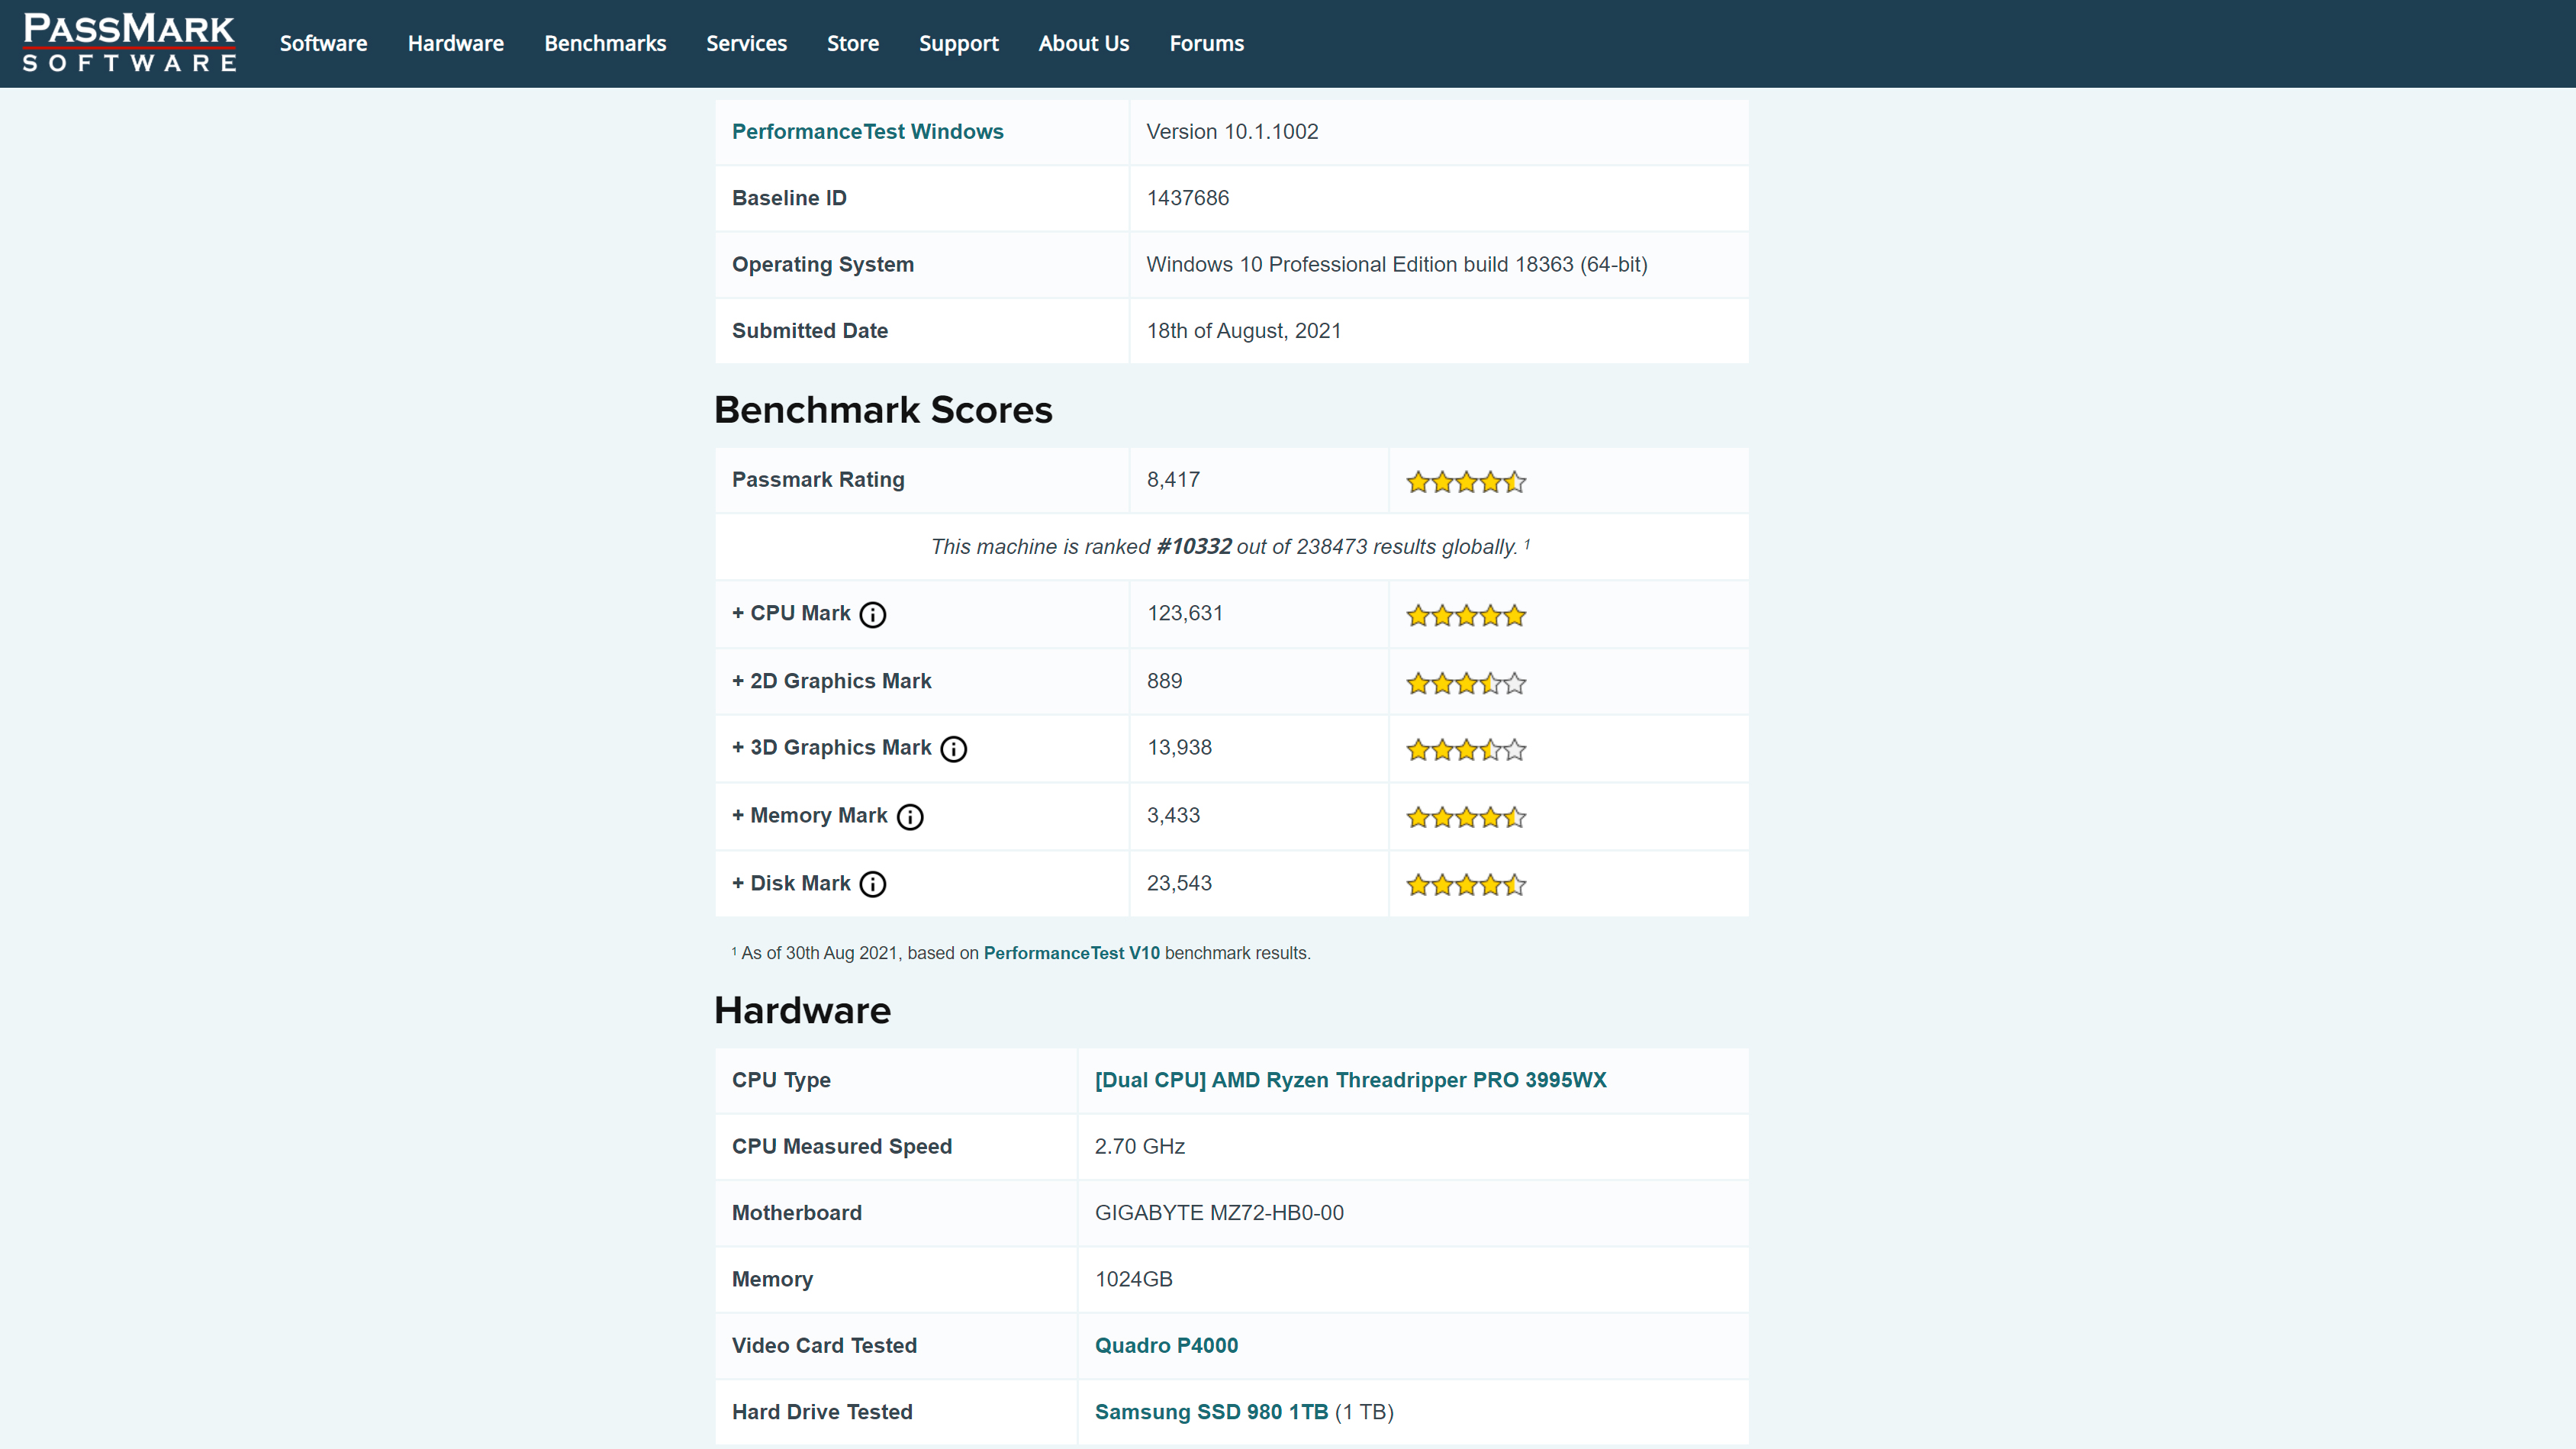Click info icon next to CPU Mark
Screen dimensions: 2576x1449
click(872, 615)
